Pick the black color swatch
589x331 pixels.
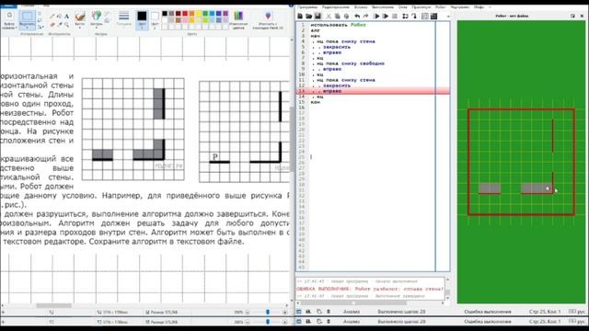point(165,14)
